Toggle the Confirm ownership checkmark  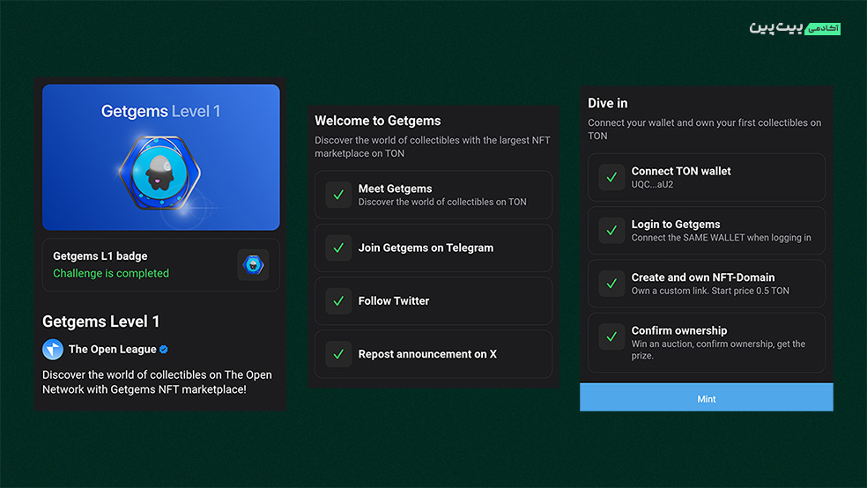click(x=611, y=336)
